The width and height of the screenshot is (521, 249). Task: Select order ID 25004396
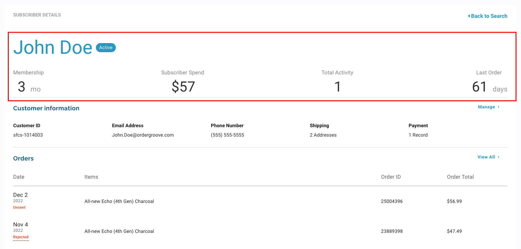click(392, 202)
